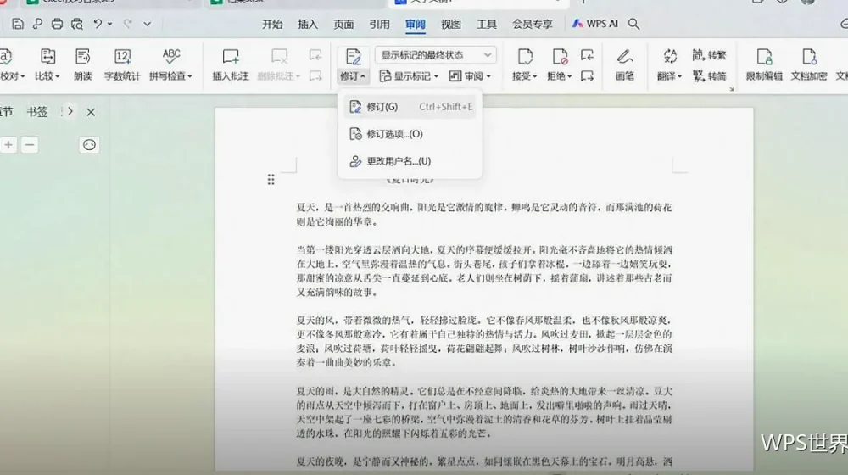Choose 修订选项...(O) from menu
The height and width of the screenshot is (475, 848).
(410, 134)
